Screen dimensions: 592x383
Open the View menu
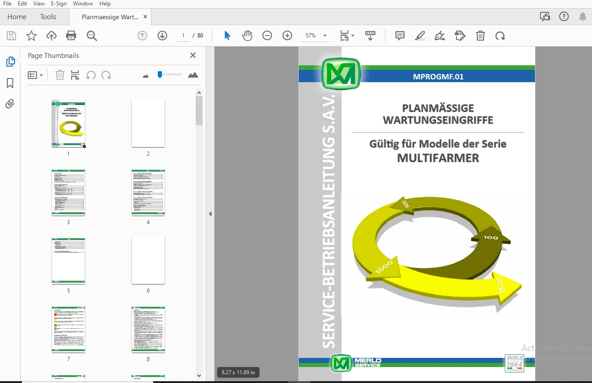pyautogui.click(x=39, y=4)
